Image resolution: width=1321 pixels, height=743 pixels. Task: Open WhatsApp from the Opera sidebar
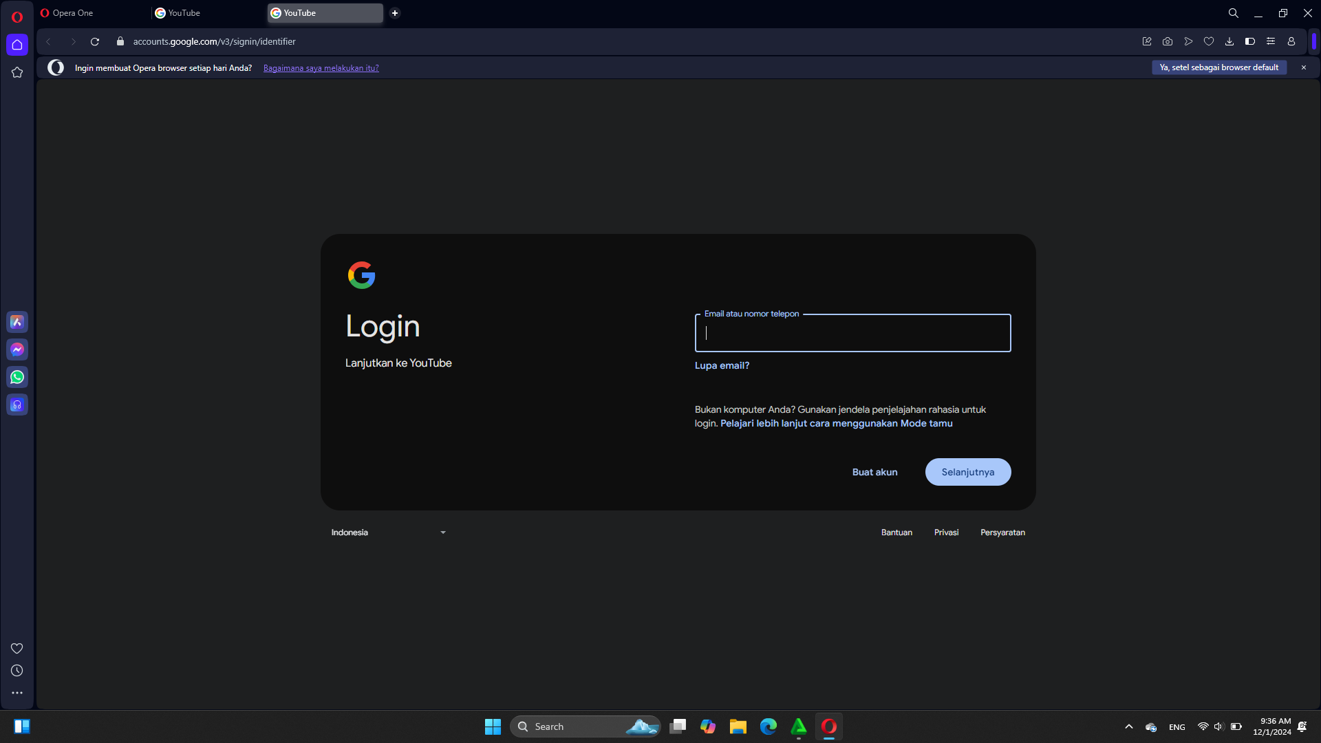17,377
